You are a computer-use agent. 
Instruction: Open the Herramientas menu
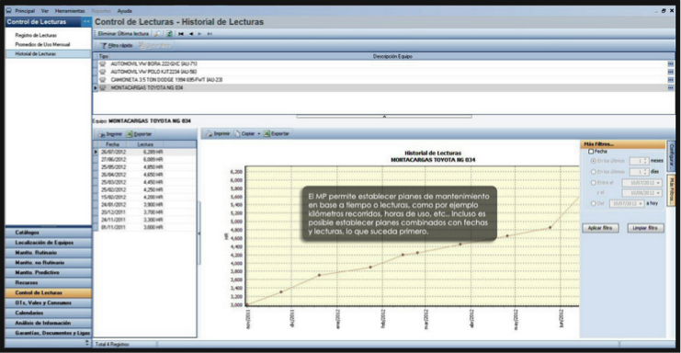(70, 11)
